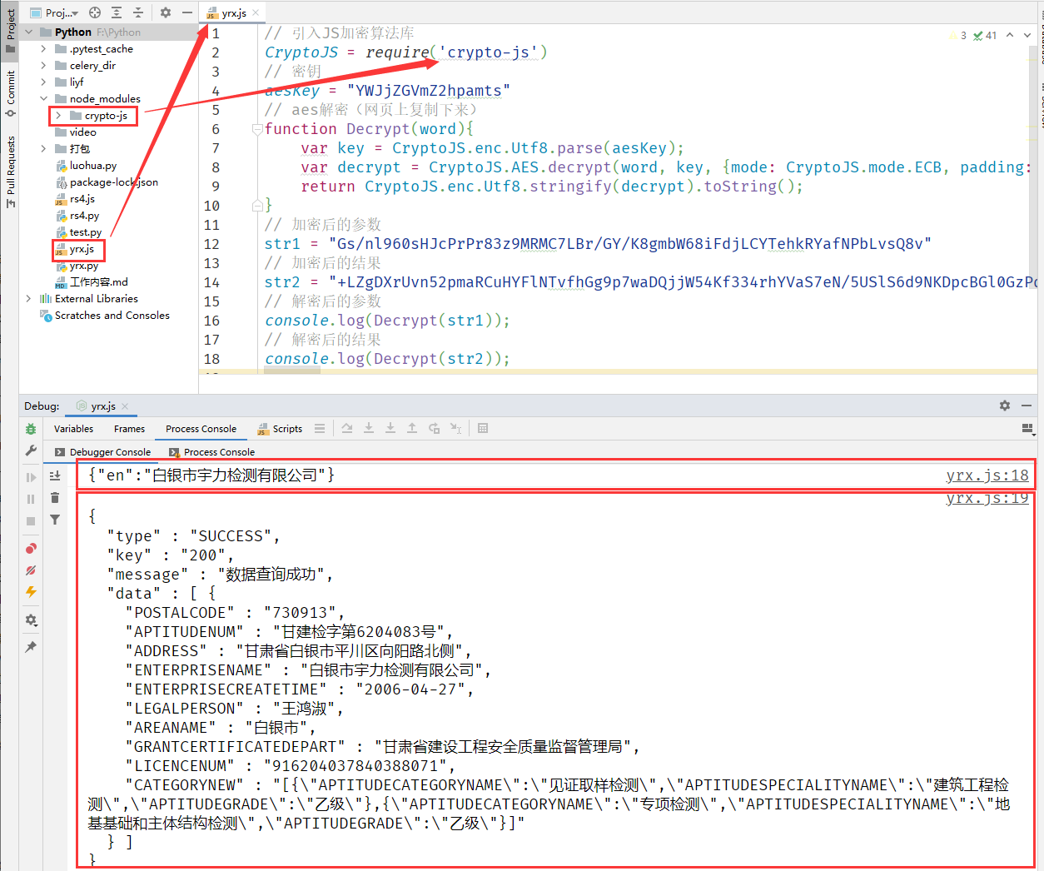Image resolution: width=1044 pixels, height=871 pixels.
Task: Clear console with the trash icon
Action: point(55,498)
